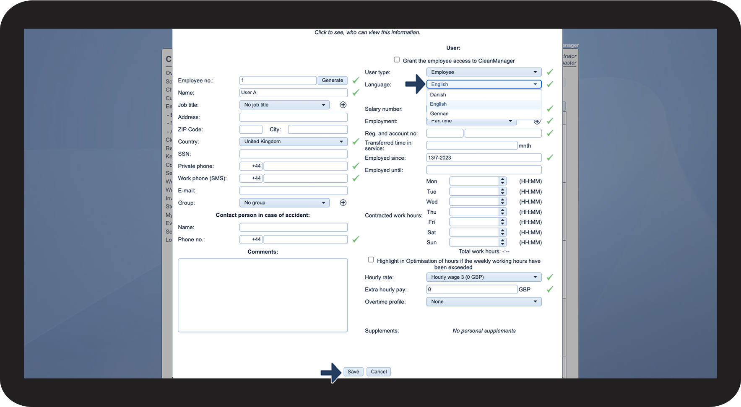741x407 pixels.
Task: Click the Extra hourly pay field
Action: [472, 289]
